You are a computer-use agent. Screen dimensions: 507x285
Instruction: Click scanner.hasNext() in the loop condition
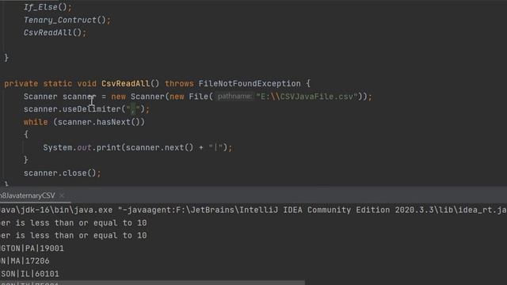point(99,122)
